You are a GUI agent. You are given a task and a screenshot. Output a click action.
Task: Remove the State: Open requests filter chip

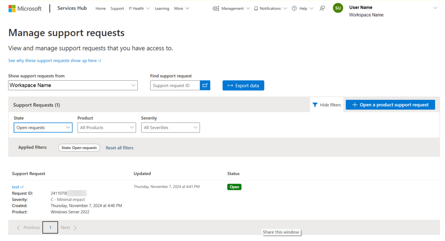click(79, 148)
